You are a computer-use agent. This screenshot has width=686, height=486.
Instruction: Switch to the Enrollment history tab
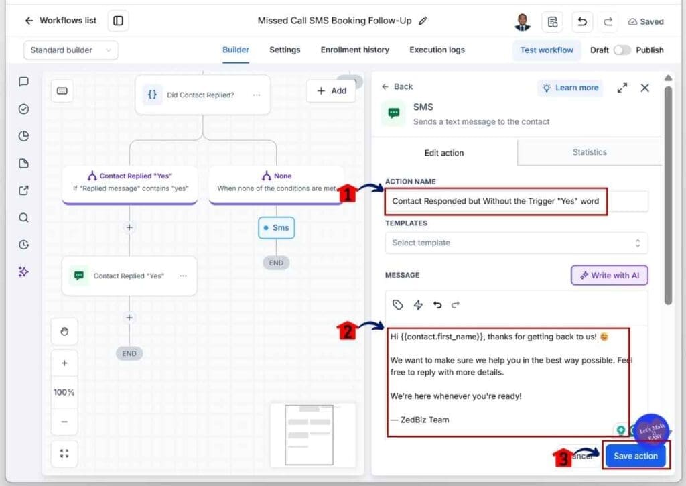click(355, 50)
